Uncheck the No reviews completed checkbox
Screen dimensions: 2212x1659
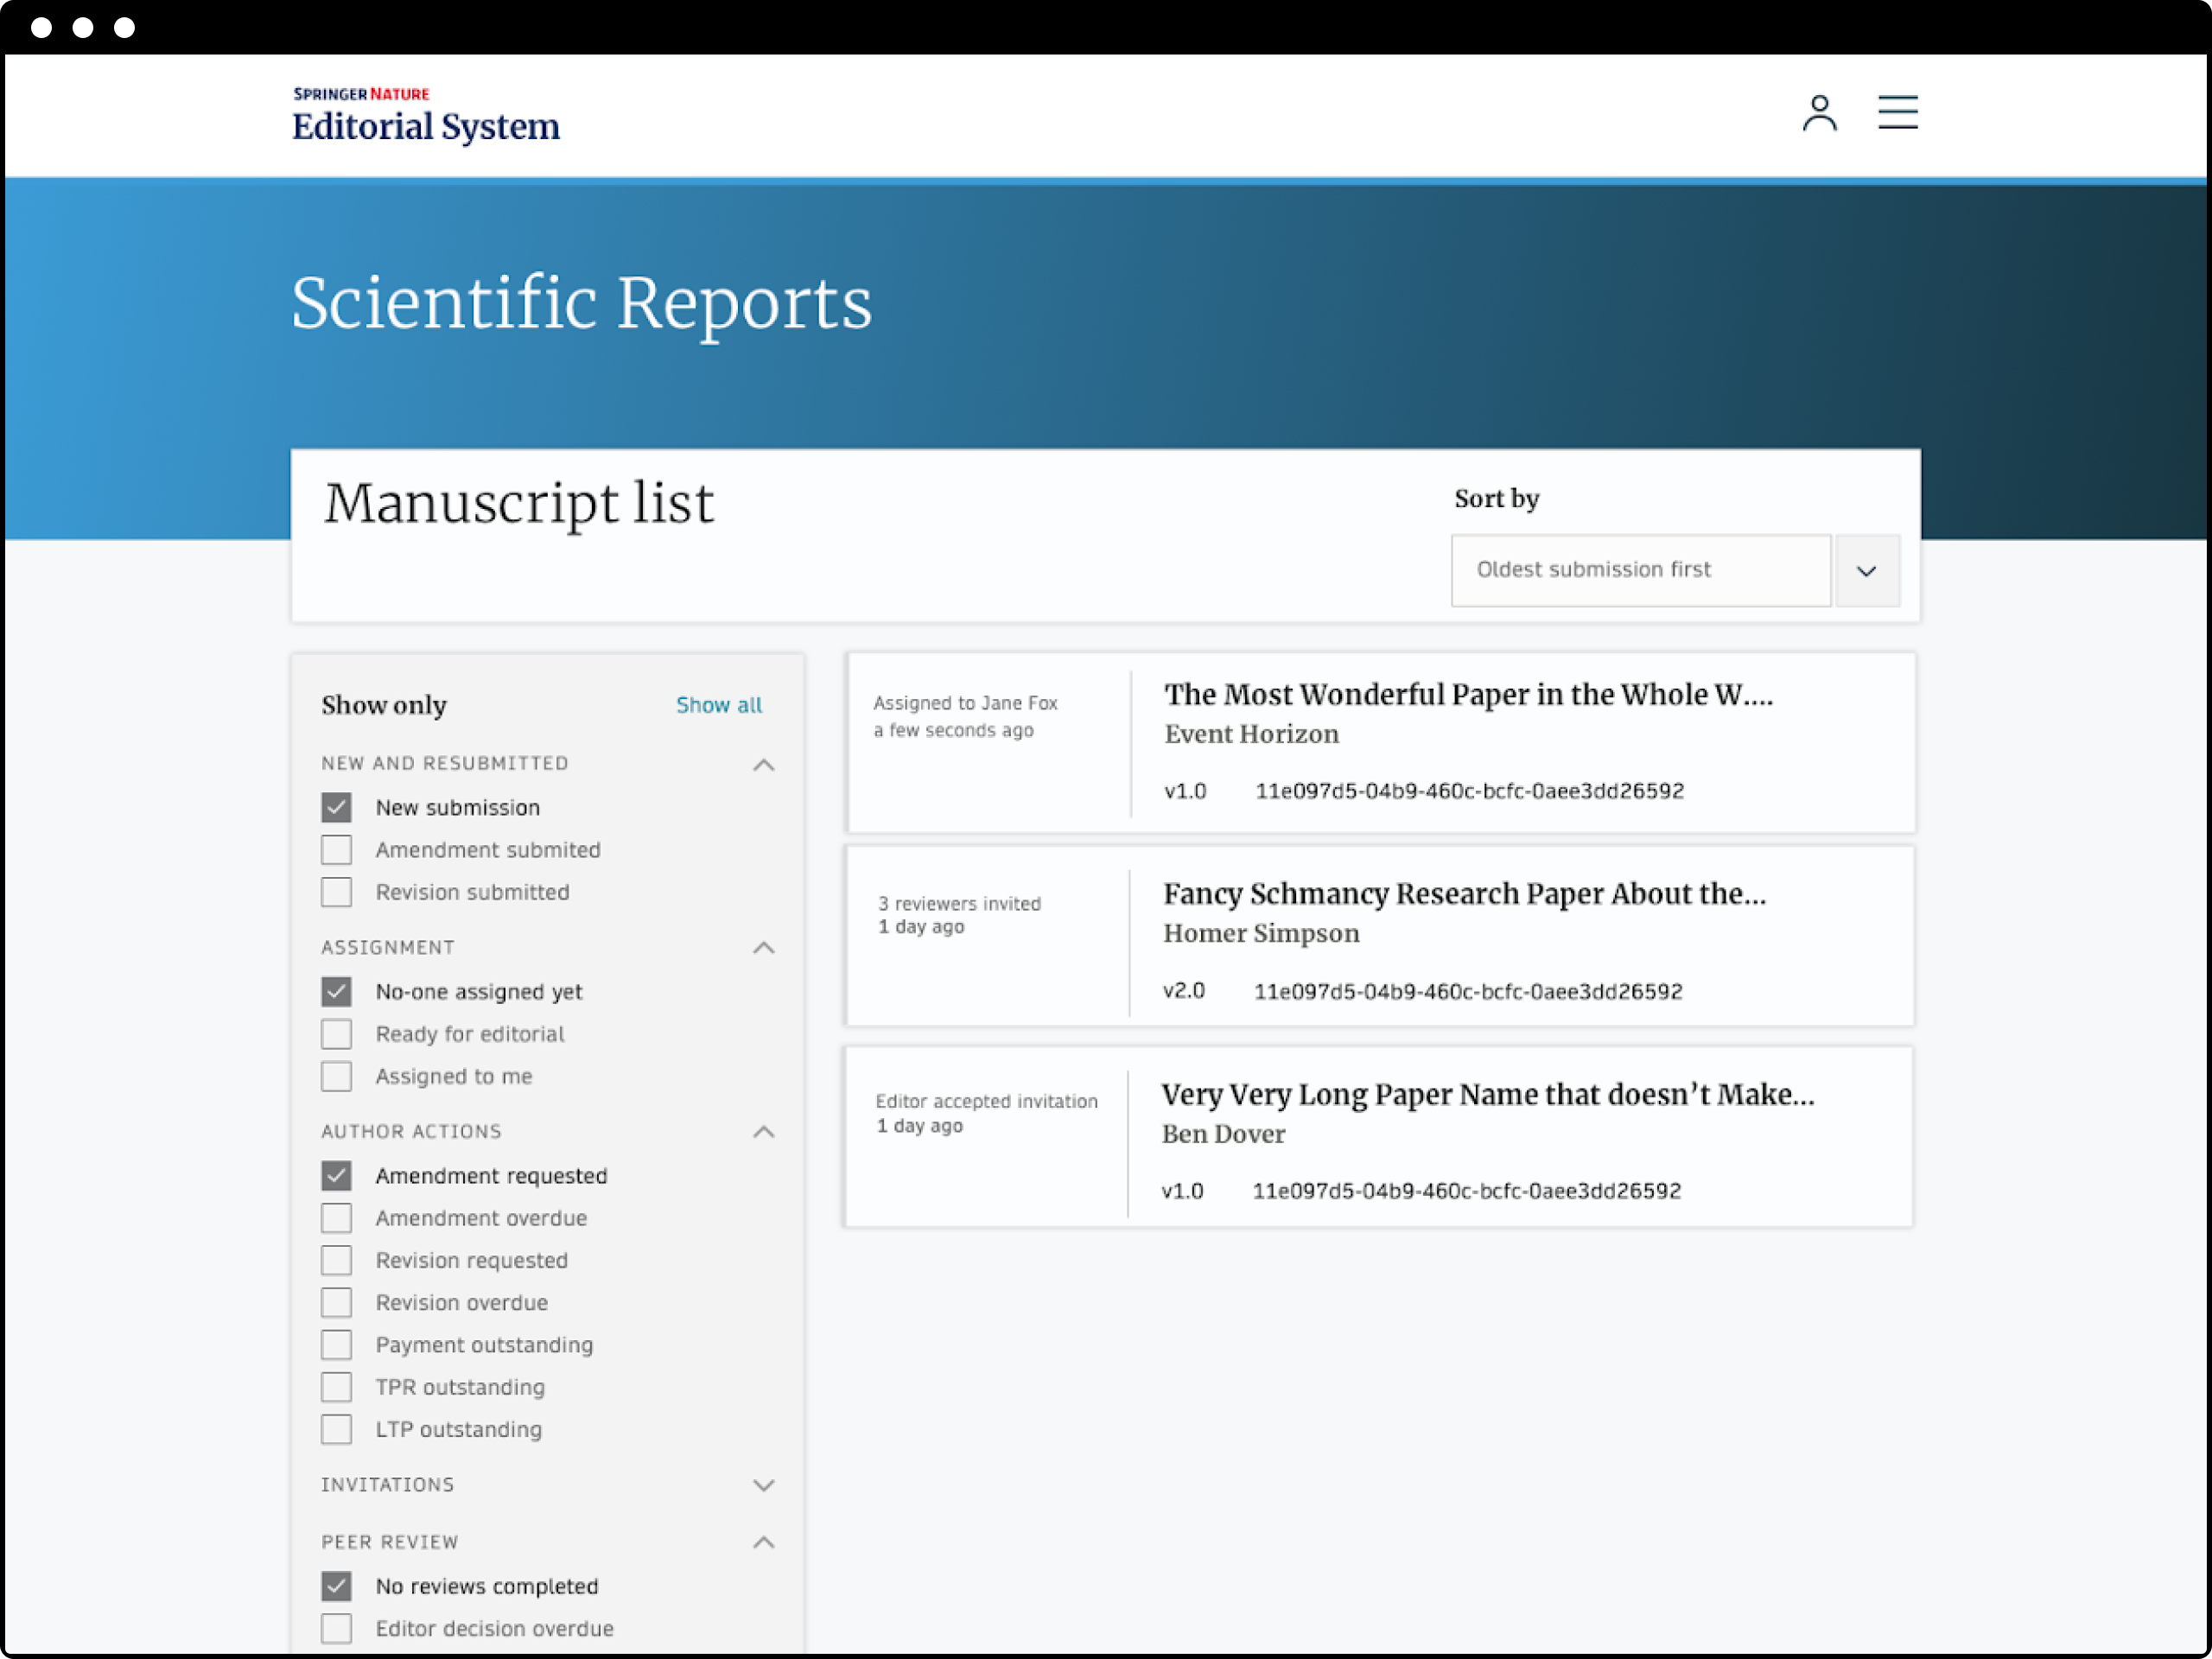click(x=337, y=1586)
